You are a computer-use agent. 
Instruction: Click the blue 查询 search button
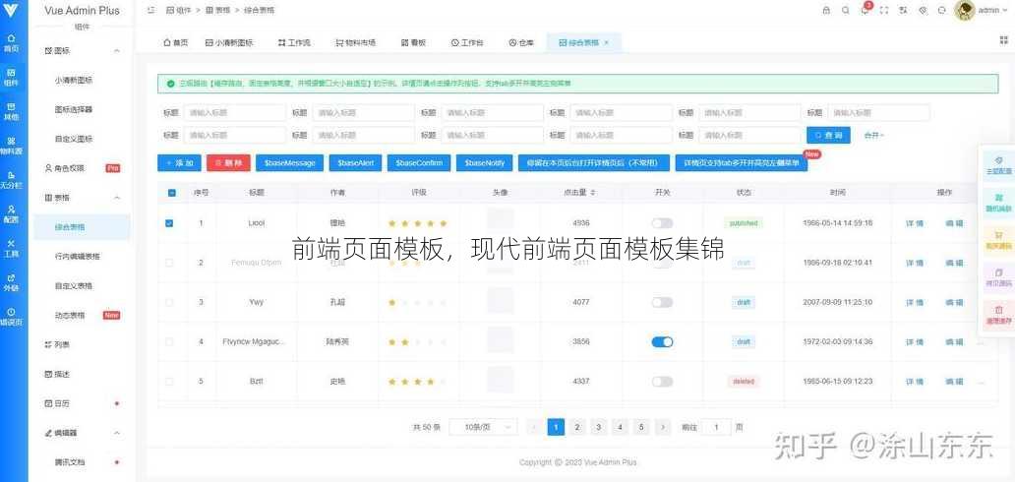828,135
